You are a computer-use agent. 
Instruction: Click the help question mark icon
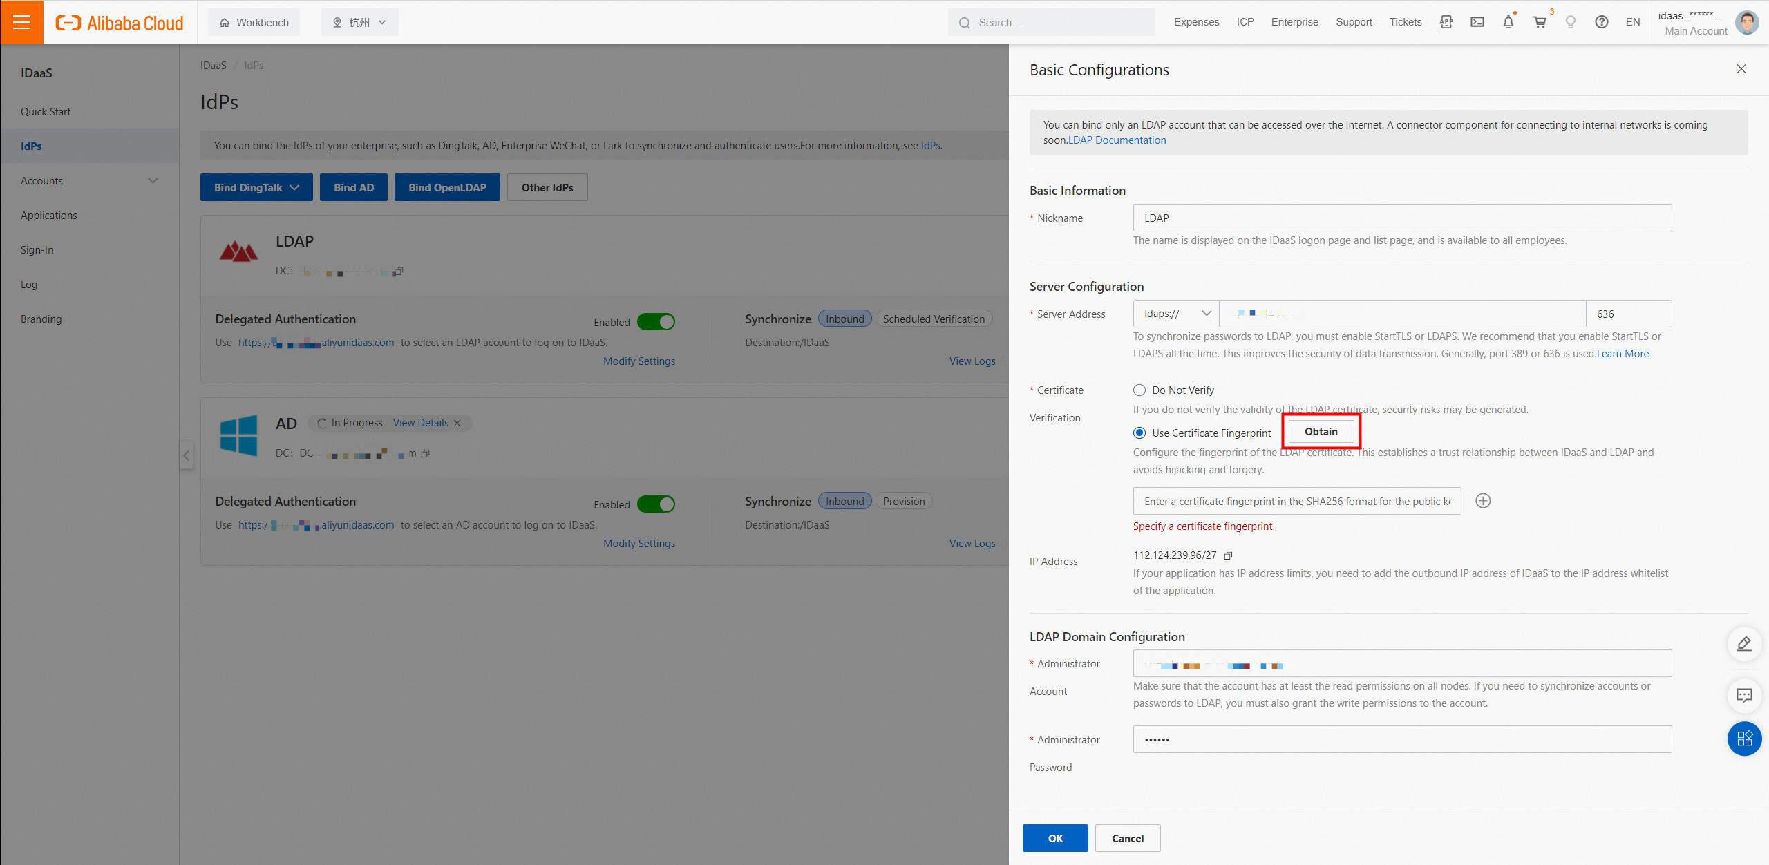(x=1601, y=22)
